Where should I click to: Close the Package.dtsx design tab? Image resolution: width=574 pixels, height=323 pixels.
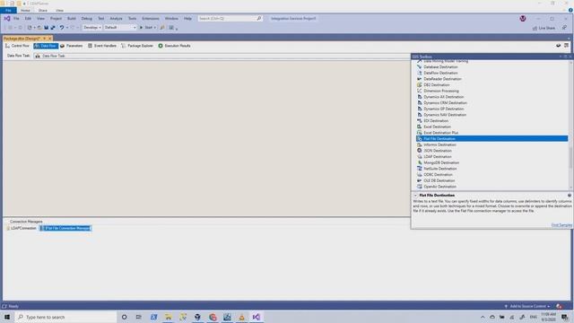(x=50, y=39)
